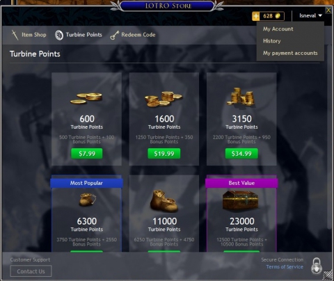Click the Redeem Code key icon
This screenshot has width=334, height=281.
[115, 35]
